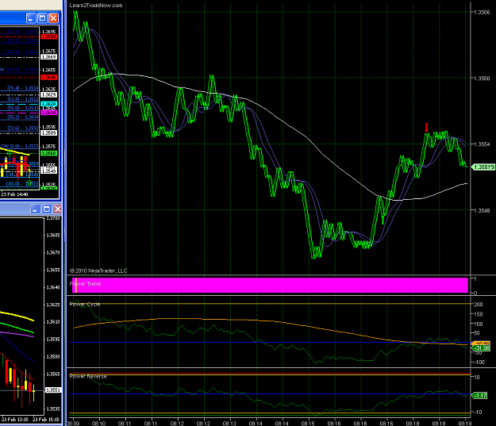This screenshot has height=426, width=496.
Task: Click the (50.0) - 1.3613 Fibonacci level label
Action: pyautogui.click(x=23, y=108)
